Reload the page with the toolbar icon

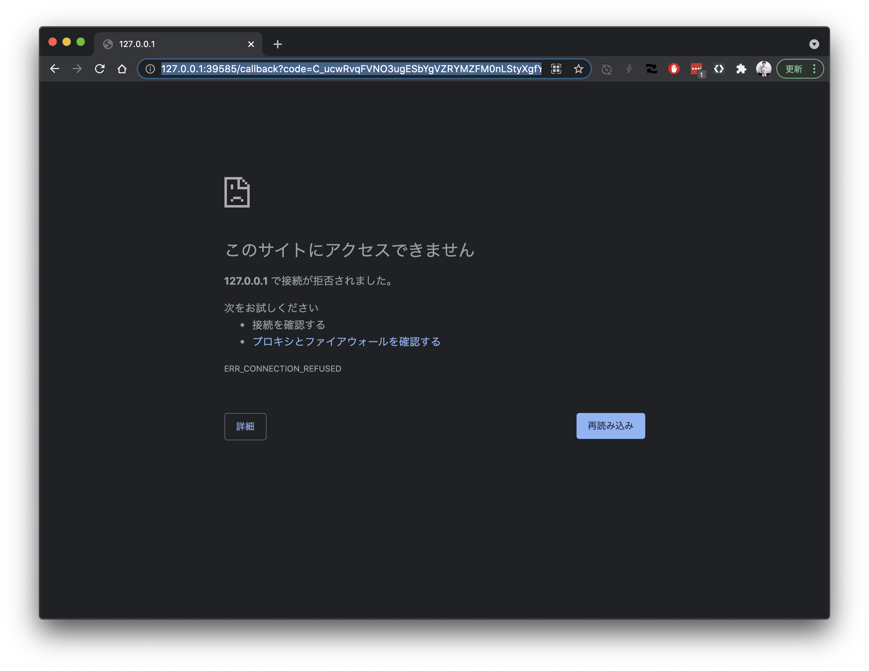pyautogui.click(x=100, y=69)
